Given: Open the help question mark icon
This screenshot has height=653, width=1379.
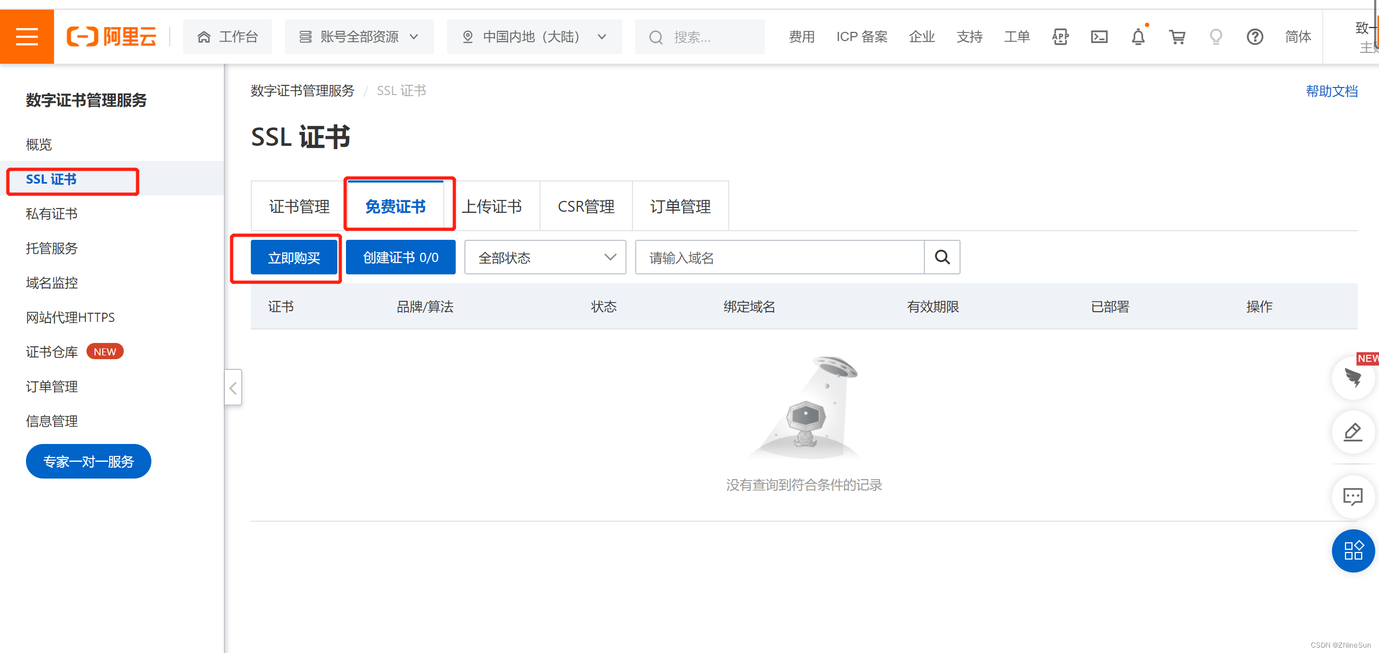Looking at the screenshot, I should (1255, 37).
